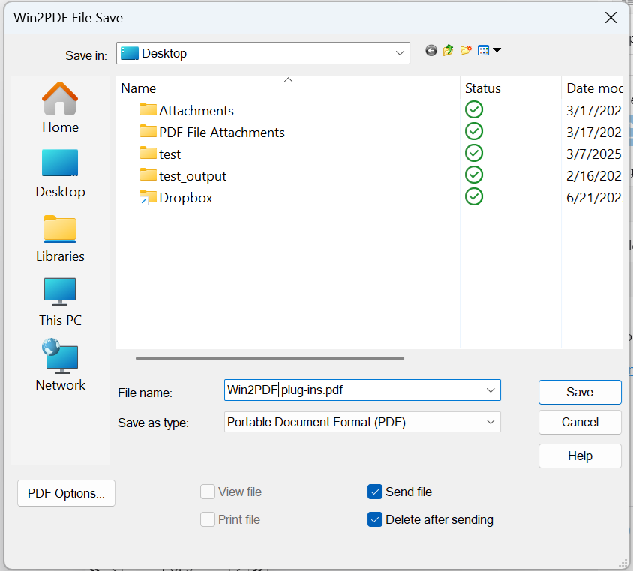The image size is (633, 571).
Task: Uncheck the Send file checkbox
Action: (375, 492)
